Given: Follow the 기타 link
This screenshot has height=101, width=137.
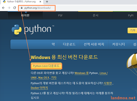Looking at the screenshot, I should pos(54,78).
